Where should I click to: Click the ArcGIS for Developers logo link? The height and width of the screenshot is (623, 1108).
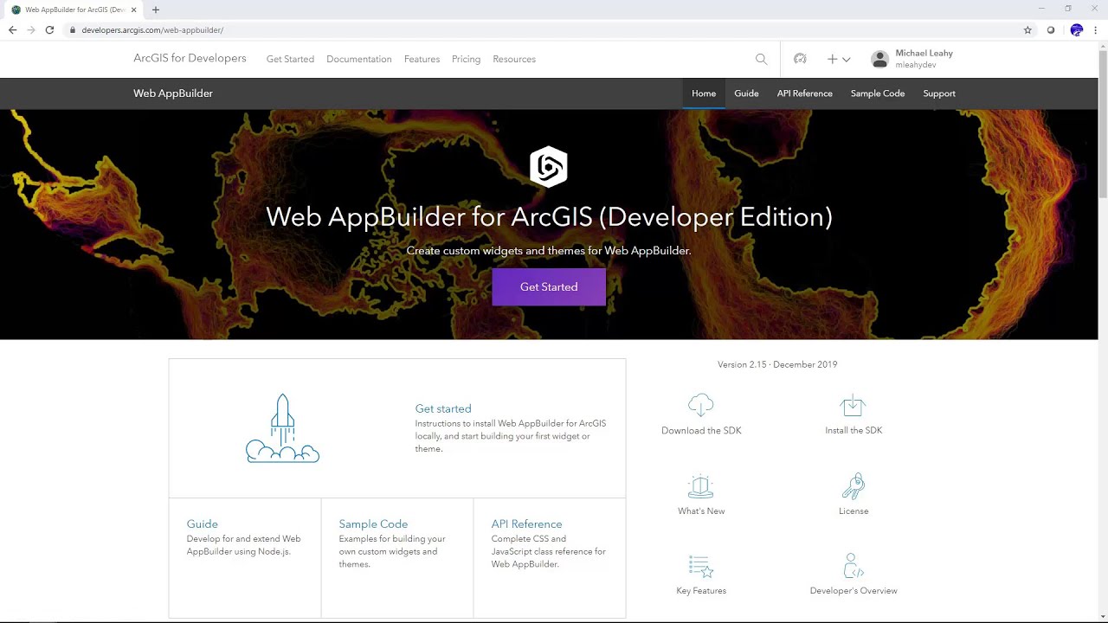pyautogui.click(x=190, y=58)
